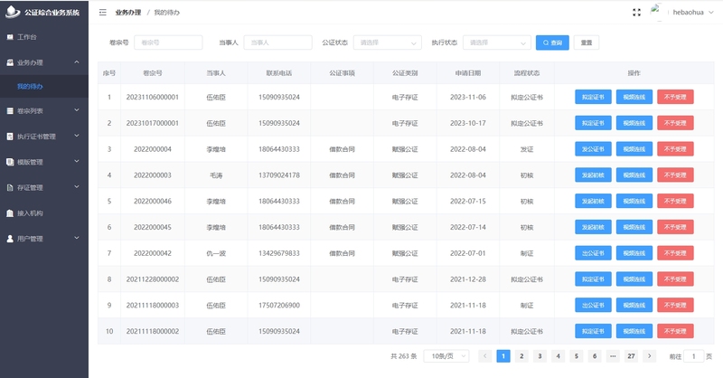Click 拟定证书 for case 20211228000002
This screenshot has height=378, width=723.
[x=593, y=279]
